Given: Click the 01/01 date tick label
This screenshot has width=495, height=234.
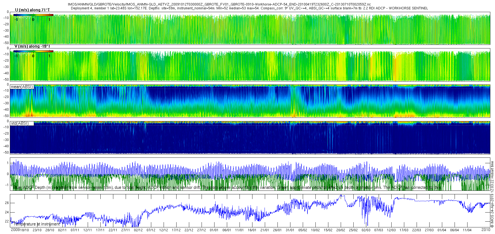Looking at the screenshot, I should (214, 230).
